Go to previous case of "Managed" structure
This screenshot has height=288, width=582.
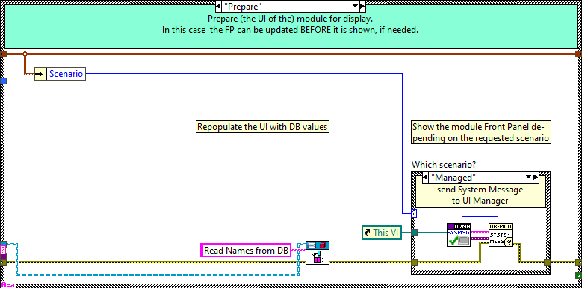(425, 178)
